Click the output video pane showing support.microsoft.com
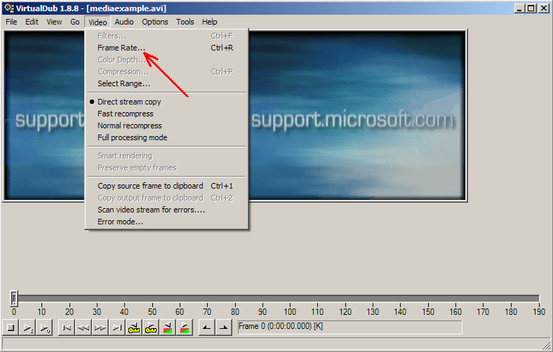Viewport: 553px width, 352px height. point(358,116)
